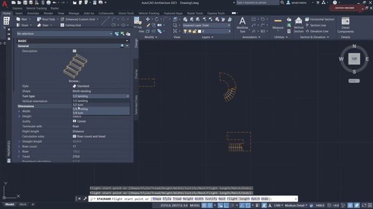Click the Measure tool

(x=277, y=24)
